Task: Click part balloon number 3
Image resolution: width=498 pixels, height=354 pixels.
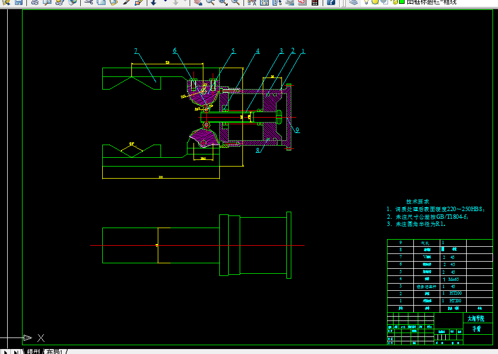Action: point(281,51)
